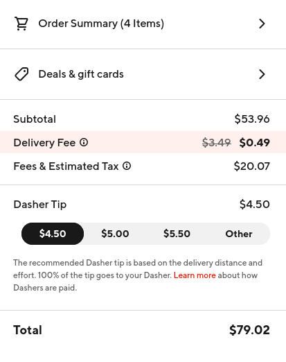The height and width of the screenshot is (362, 286).
Task: Expand Order Summary chevron arrow
Action: [262, 24]
